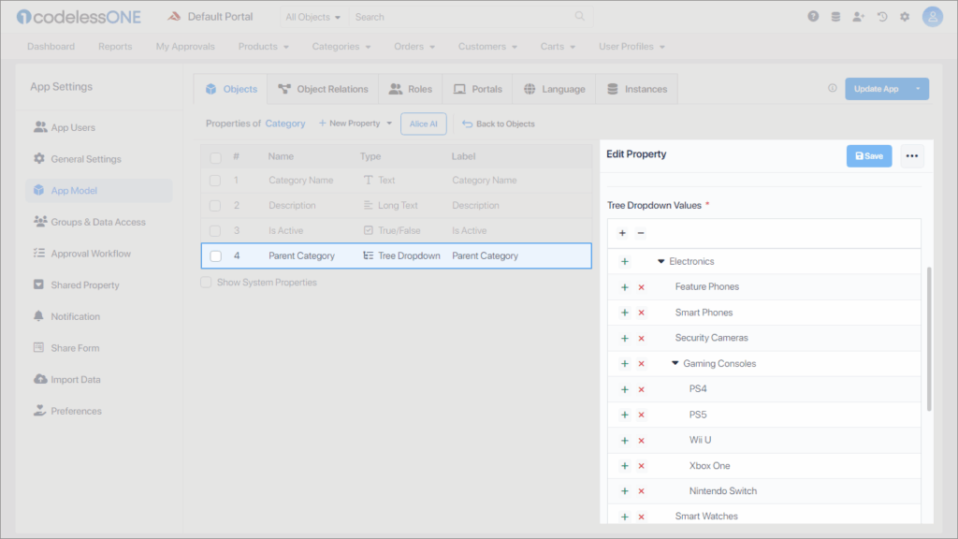Add child node under Electronics
The image size is (958, 539).
tap(624, 262)
